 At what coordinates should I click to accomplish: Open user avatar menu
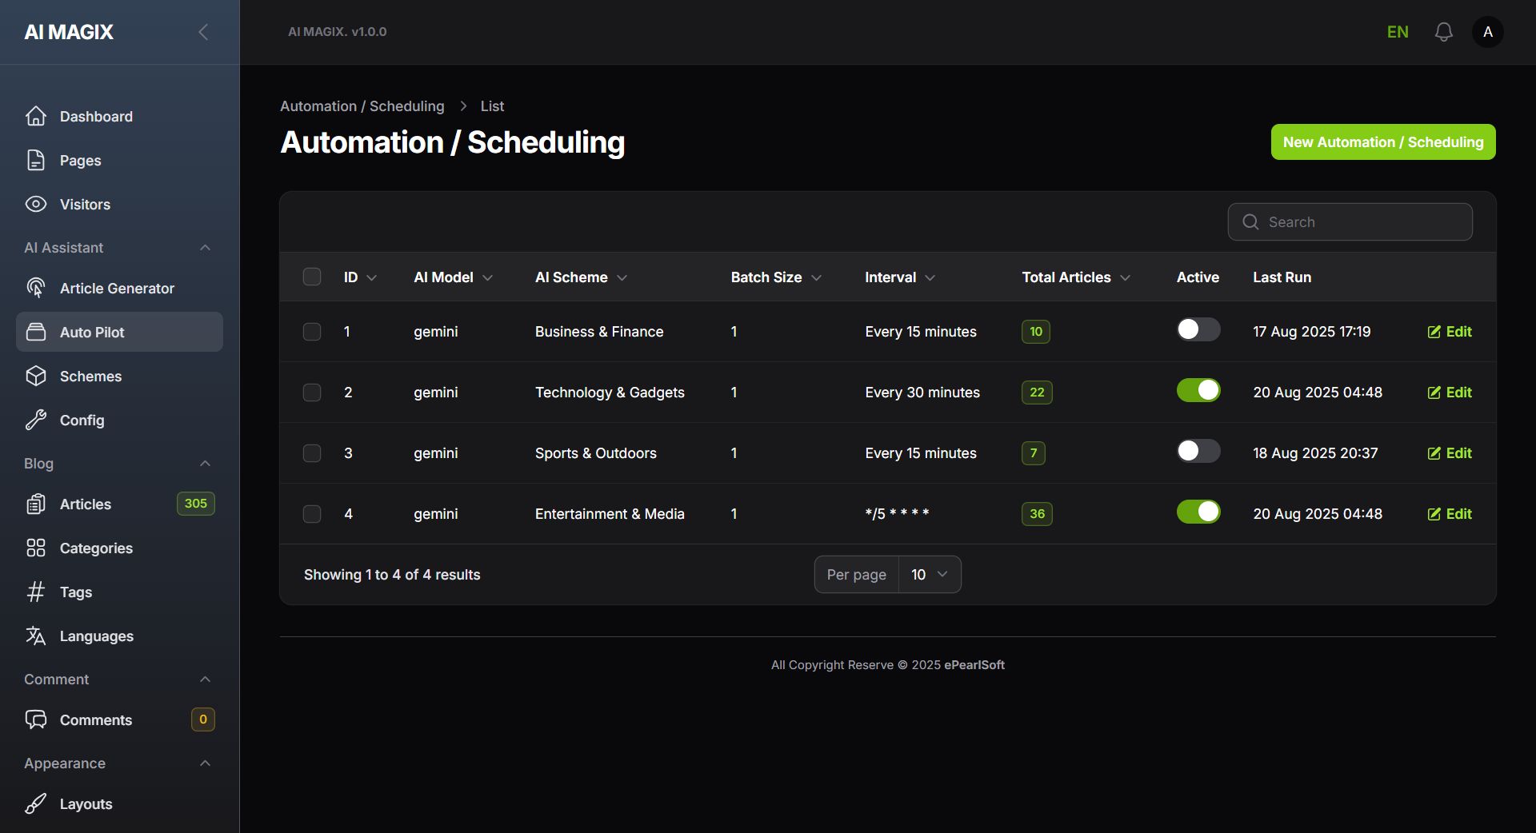tap(1487, 32)
